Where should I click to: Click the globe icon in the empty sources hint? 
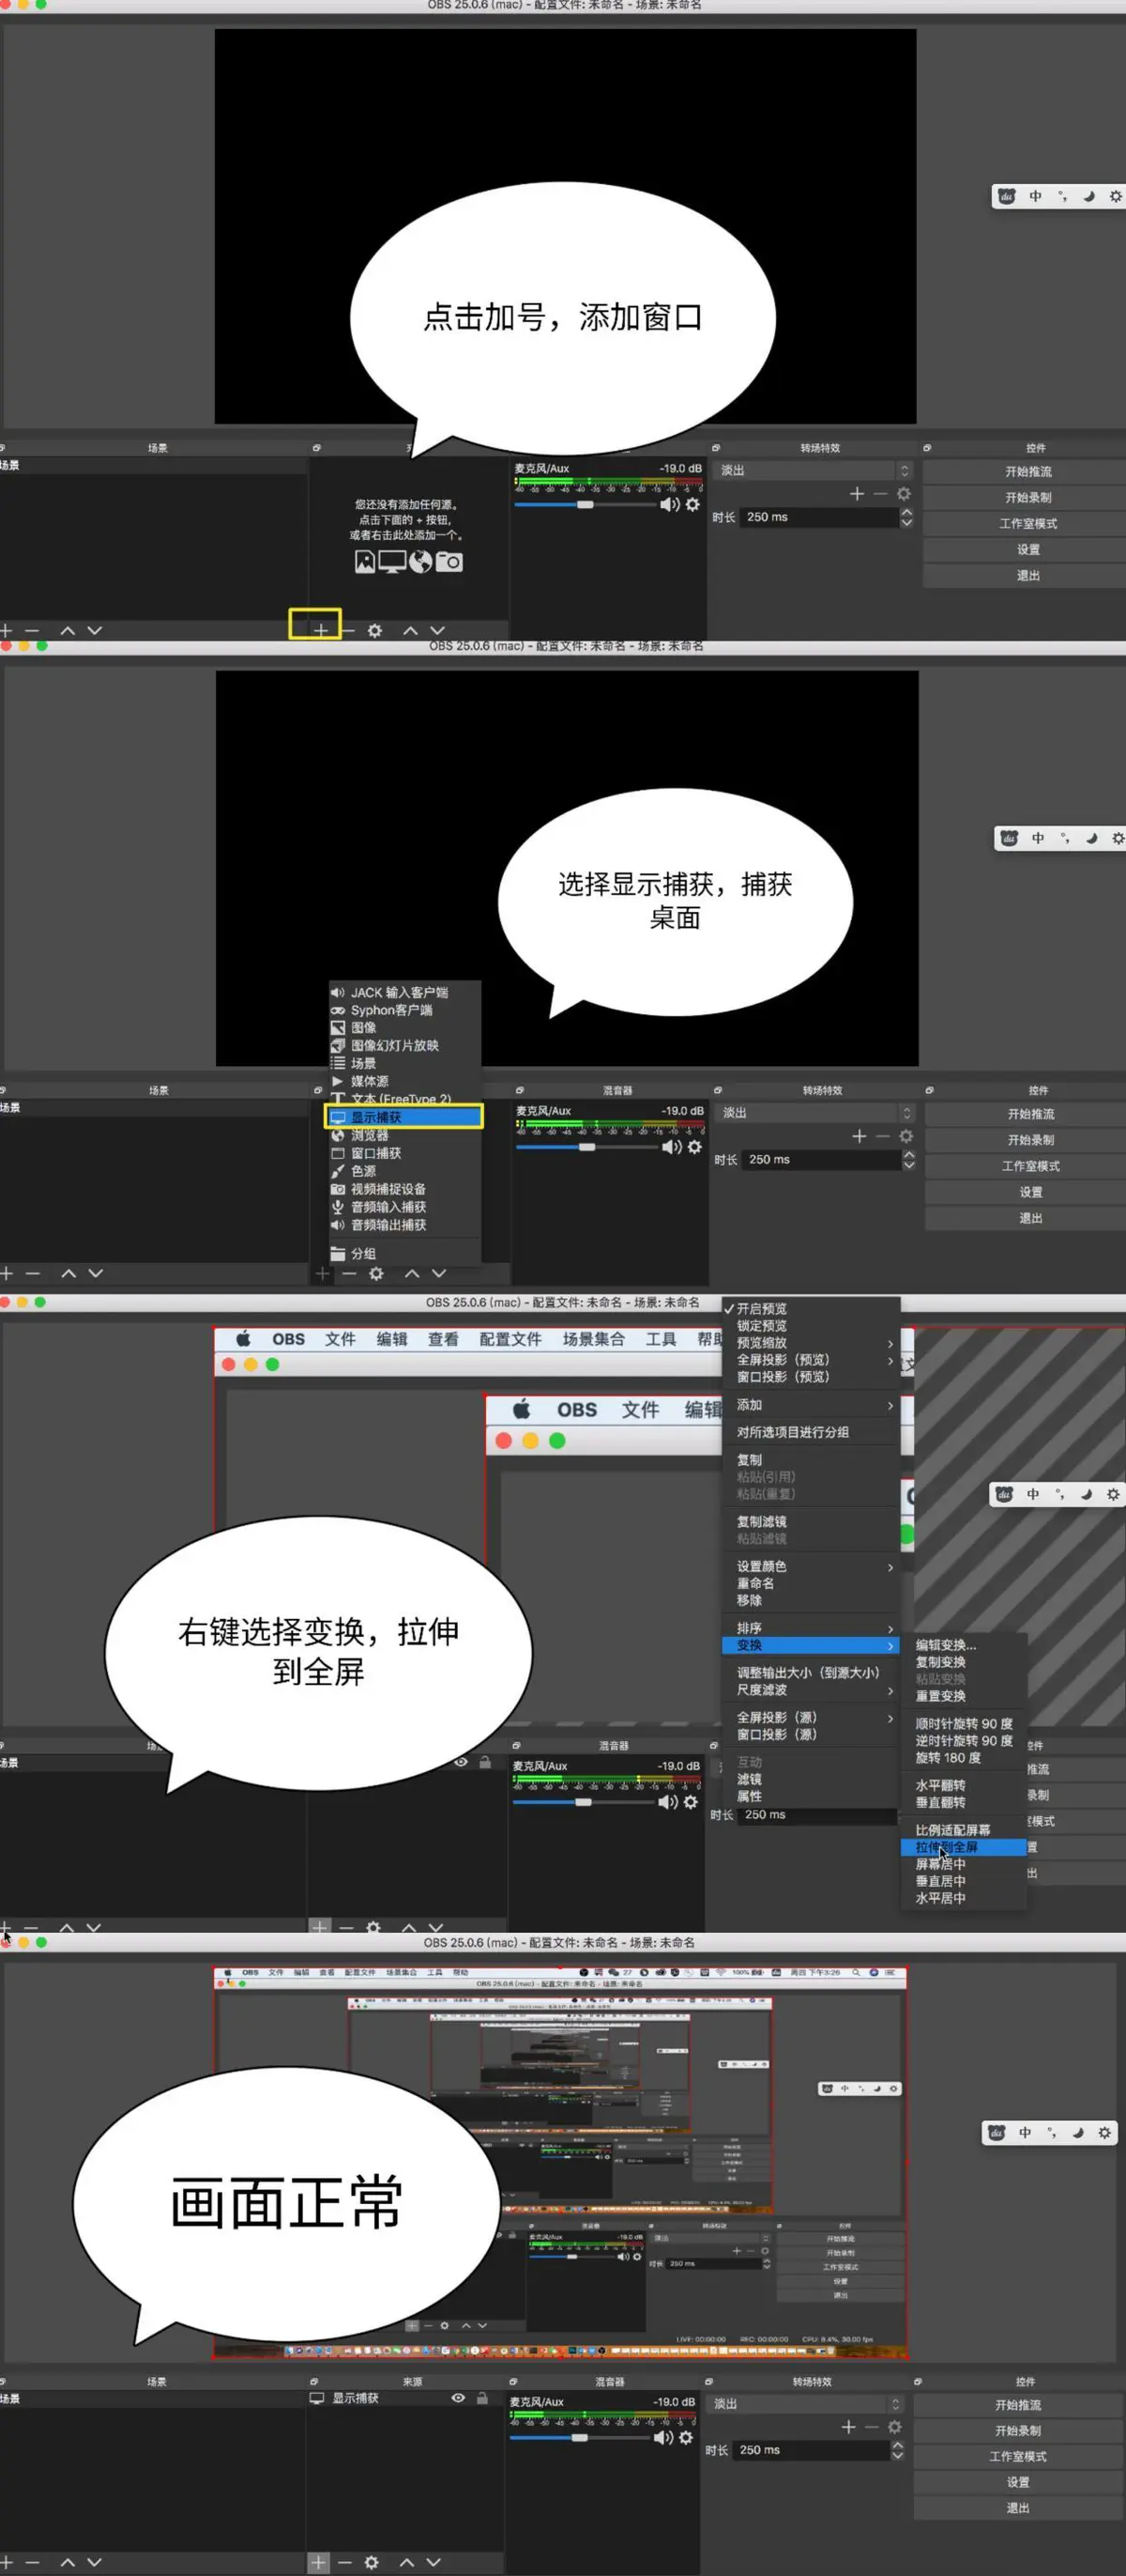420,562
